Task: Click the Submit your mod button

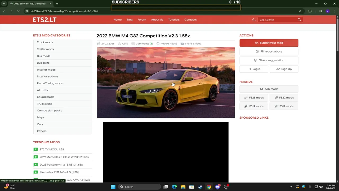Action: tap(269, 43)
